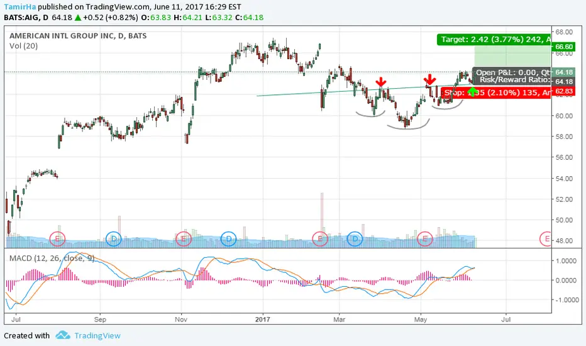Click the dividend D marker just after Sep

point(114,238)
